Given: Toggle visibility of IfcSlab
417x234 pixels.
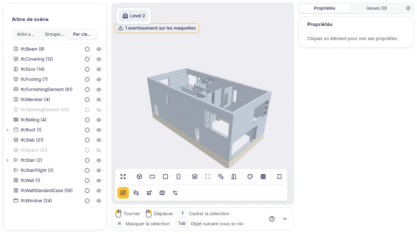Looking at the screenshot, I should [x=99, y=140].
